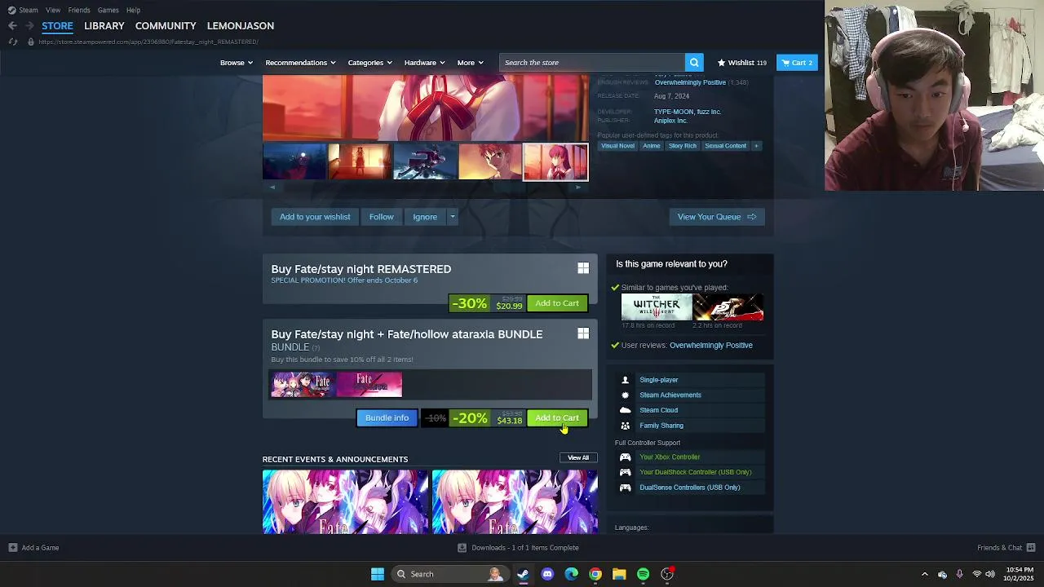Click the screenshot strip left arrow
1044x587 pixels.
click(x=272, y=188)
